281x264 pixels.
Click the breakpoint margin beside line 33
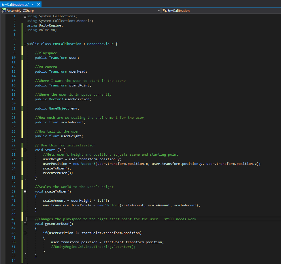[x=3, y=164]
